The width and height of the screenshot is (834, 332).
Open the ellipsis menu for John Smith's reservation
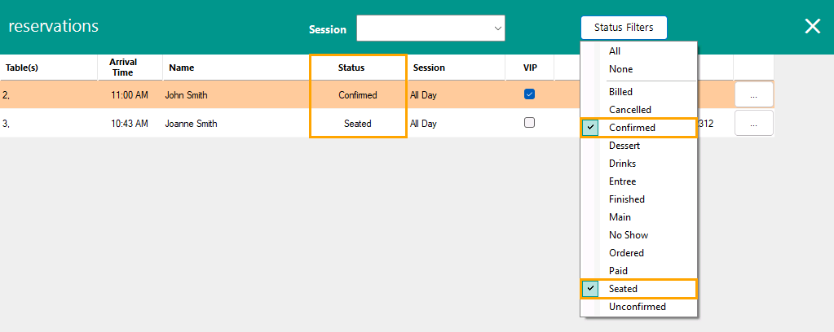(753, 95)
